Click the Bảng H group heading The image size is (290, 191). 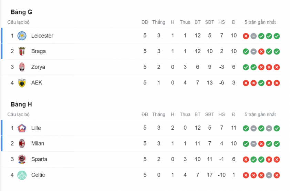[x=21, y=104]
